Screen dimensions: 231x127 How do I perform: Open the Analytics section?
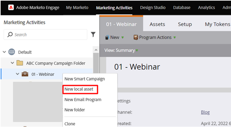[206, 8]
